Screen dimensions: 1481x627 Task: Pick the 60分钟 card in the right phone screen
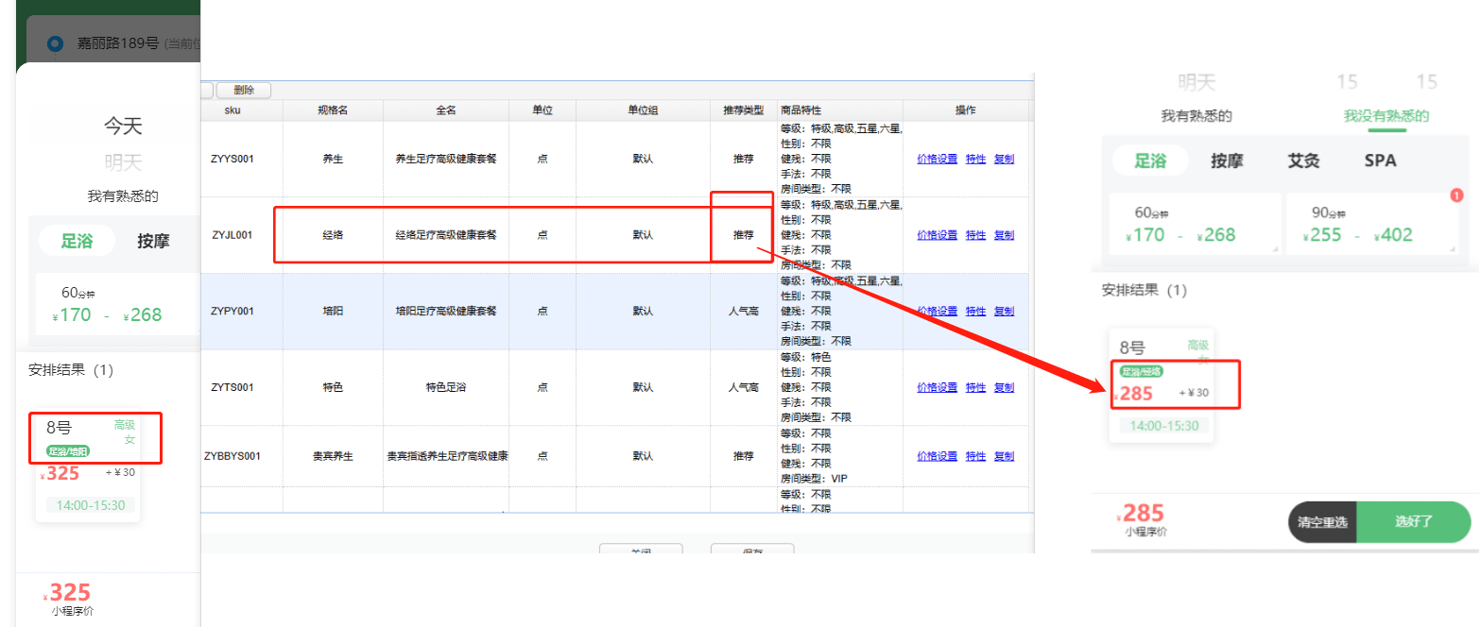1195,224
